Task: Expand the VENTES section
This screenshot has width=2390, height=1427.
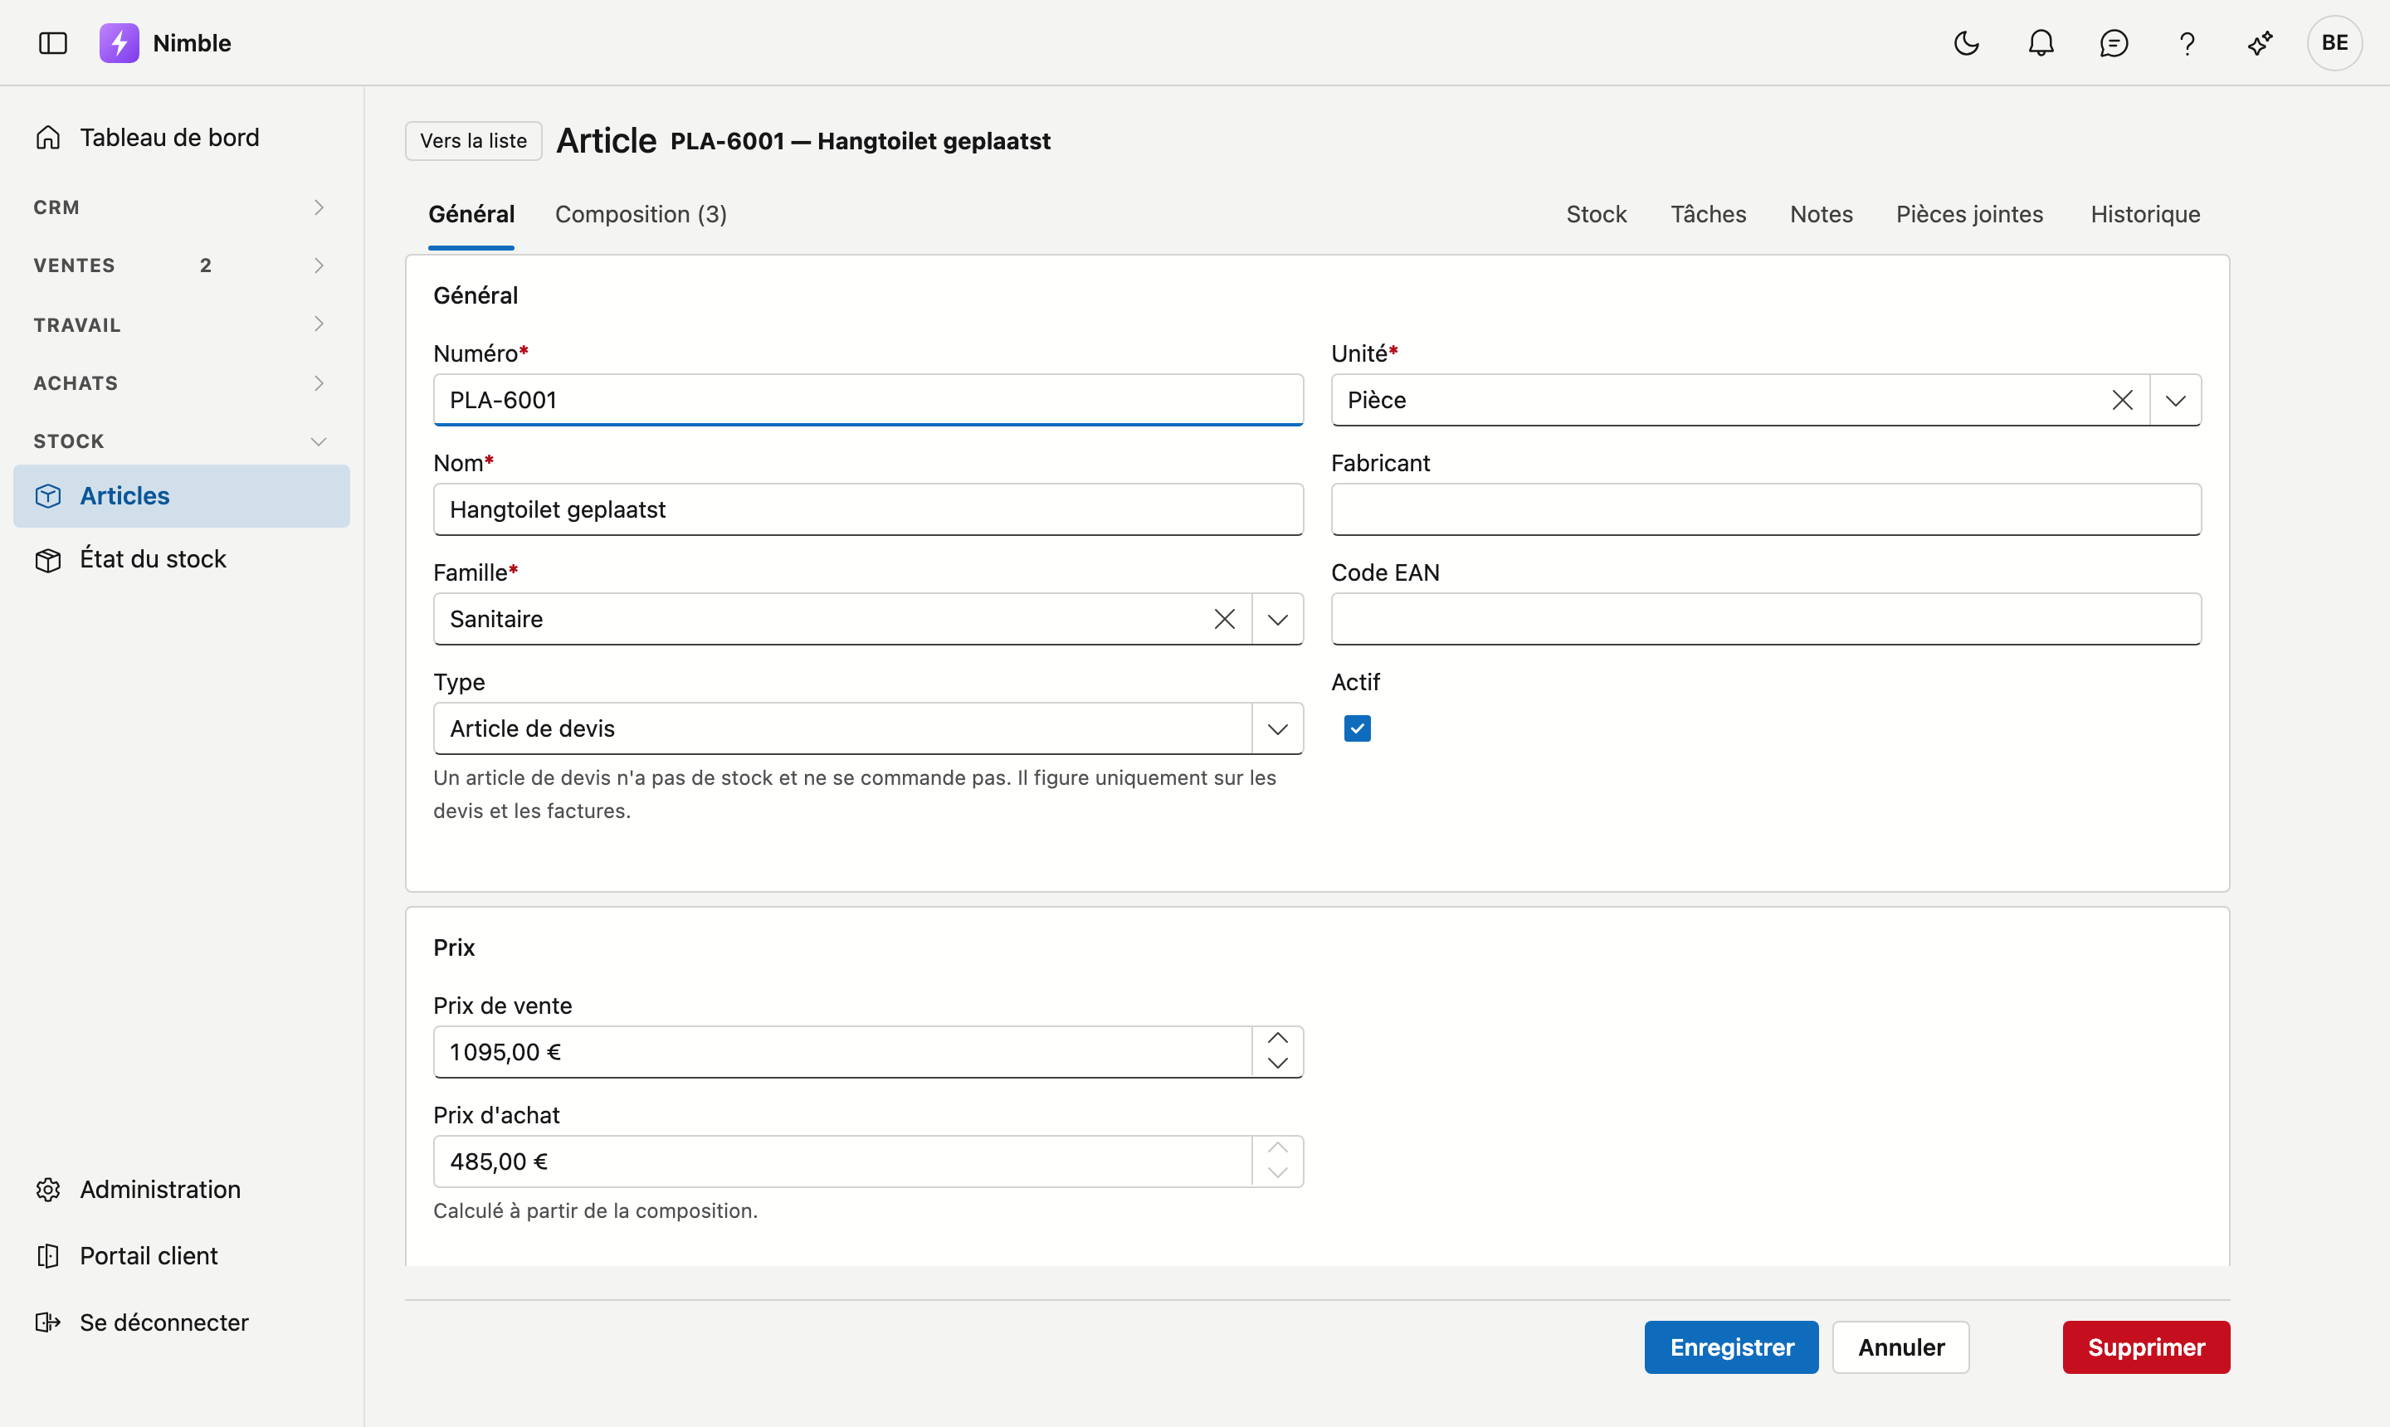Action: tap(182, 265)
